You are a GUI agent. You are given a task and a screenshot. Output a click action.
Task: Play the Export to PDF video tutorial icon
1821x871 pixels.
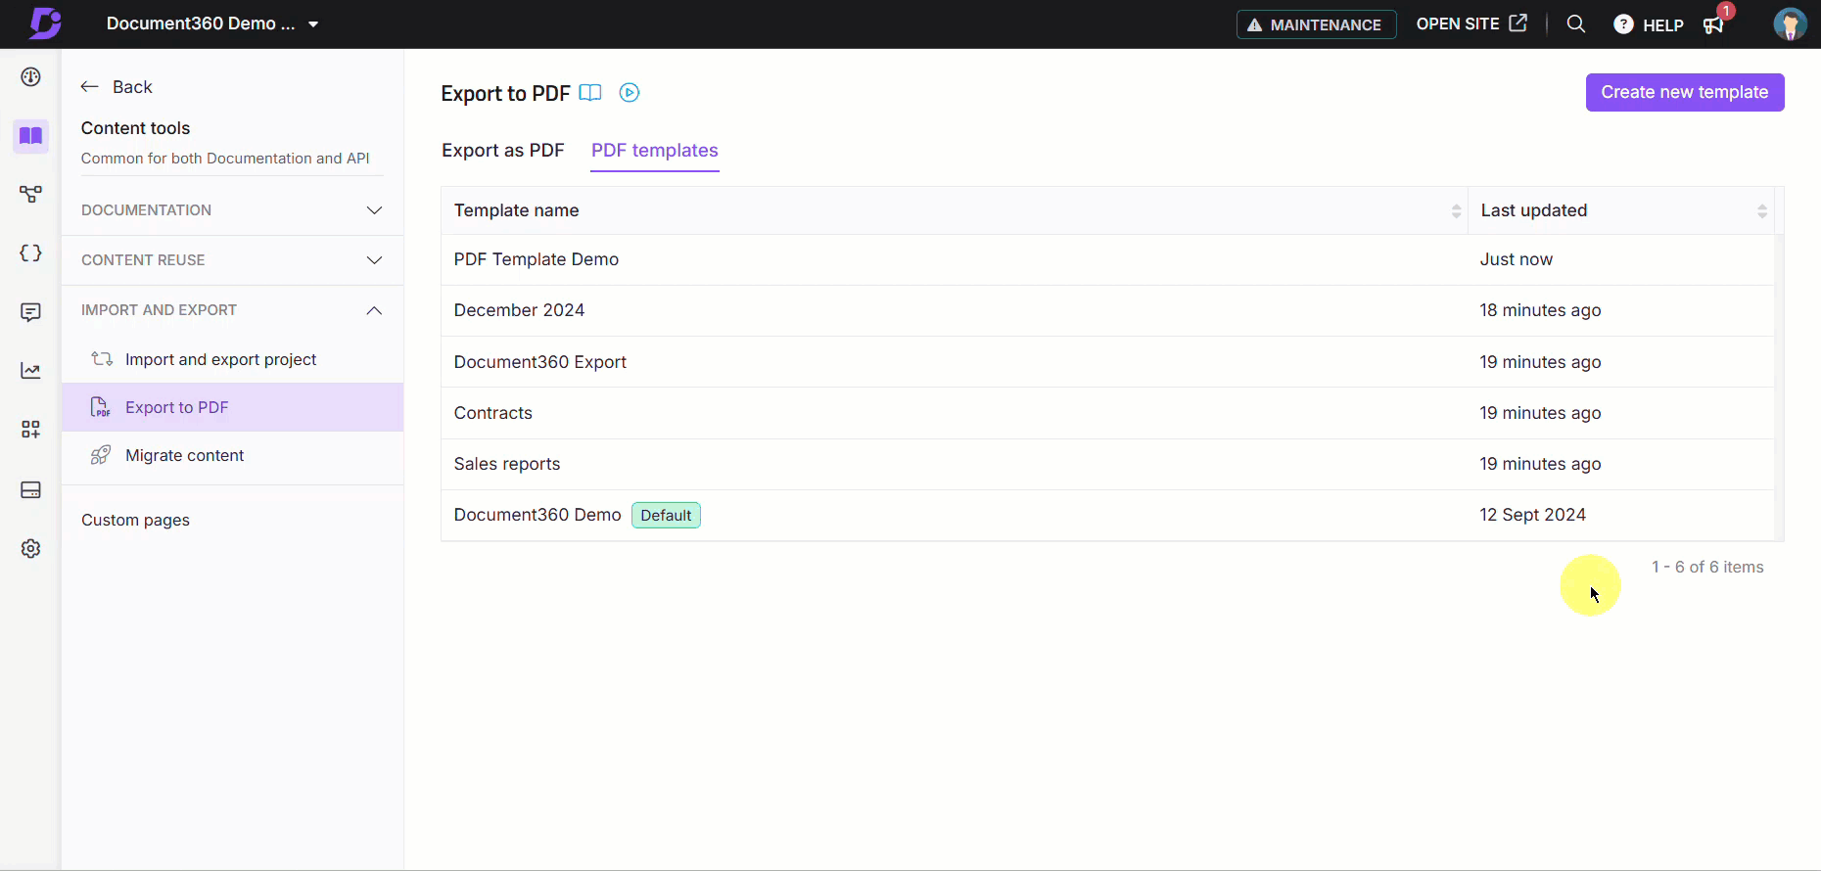(630, 93)
